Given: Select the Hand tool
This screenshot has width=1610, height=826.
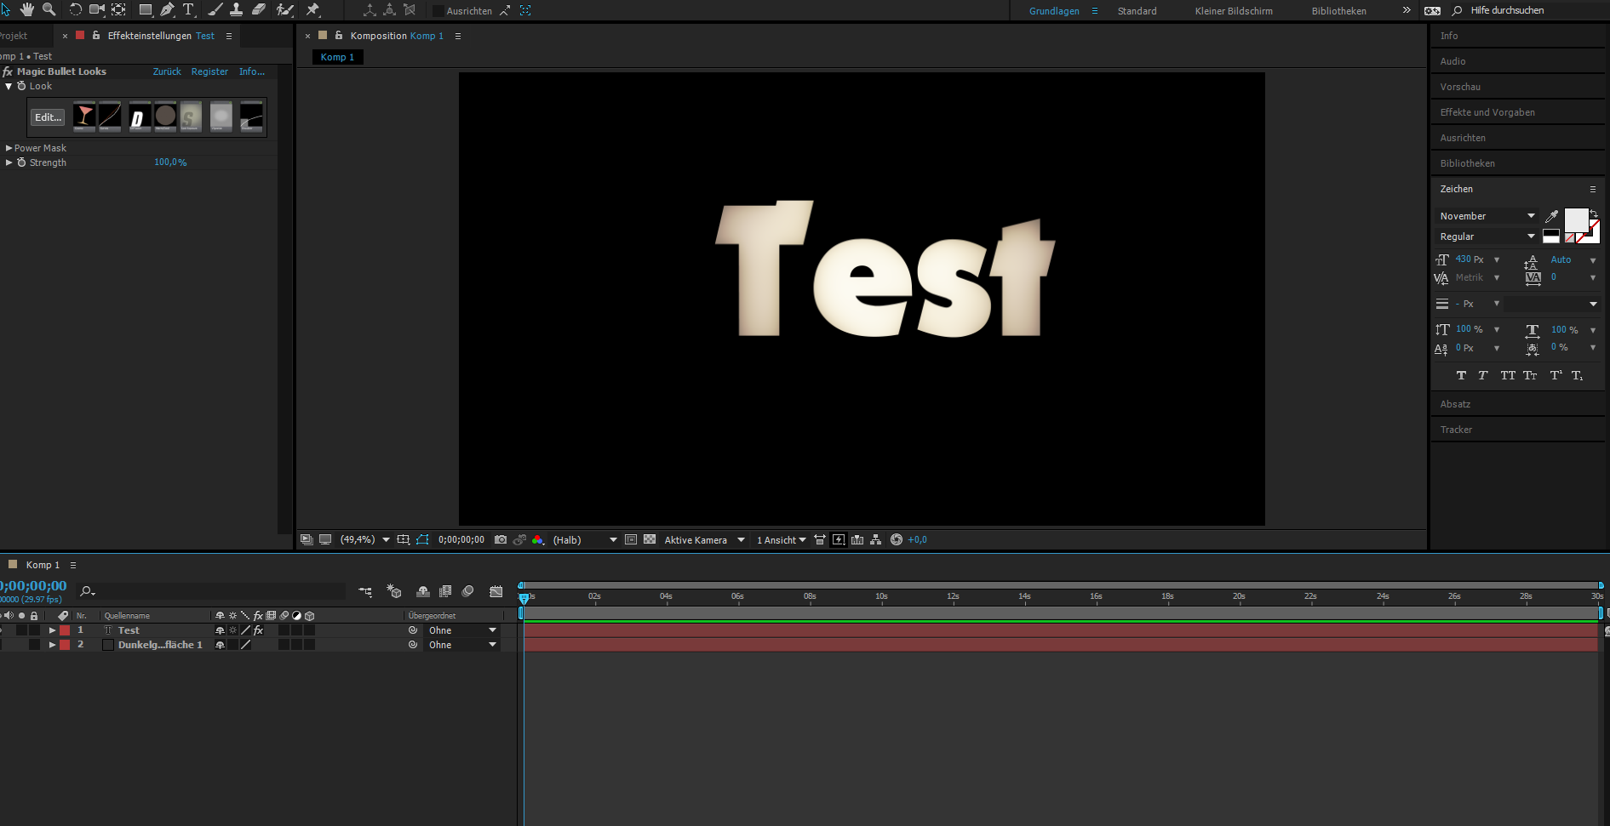Looking at the screenshot, I should pyautogui.click(x=27, y=10).
